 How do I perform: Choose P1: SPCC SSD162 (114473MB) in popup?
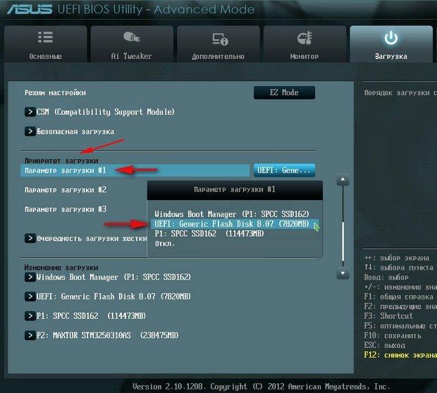point(209,234)
